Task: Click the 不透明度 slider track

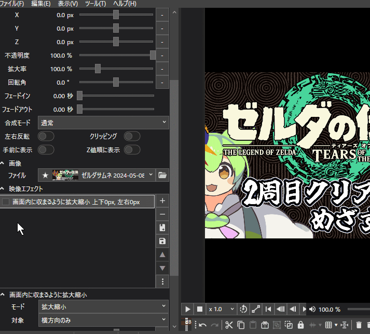Action: 117,55
